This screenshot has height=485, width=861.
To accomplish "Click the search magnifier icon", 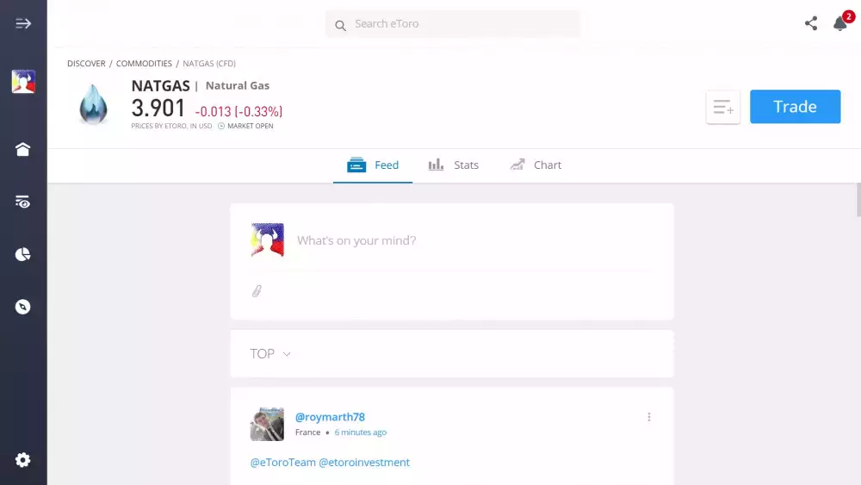I will [x=340, y=25].
